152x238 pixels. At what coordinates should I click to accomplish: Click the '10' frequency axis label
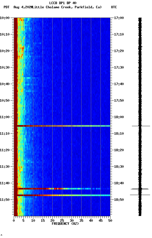(x=33, y=221)
